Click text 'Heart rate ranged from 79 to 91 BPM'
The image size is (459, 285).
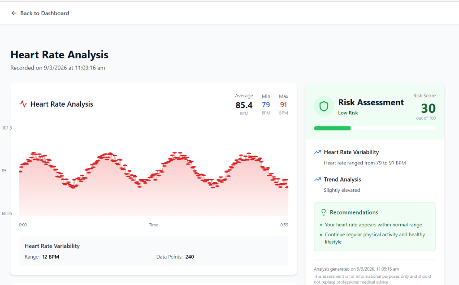[x=365, y=163]
